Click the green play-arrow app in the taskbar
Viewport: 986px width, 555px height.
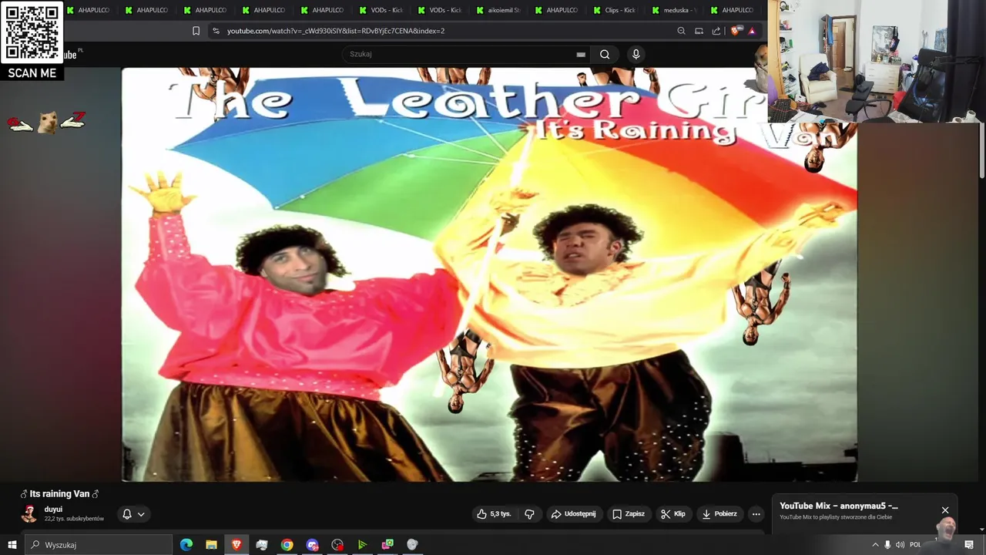tap(362, 545)
